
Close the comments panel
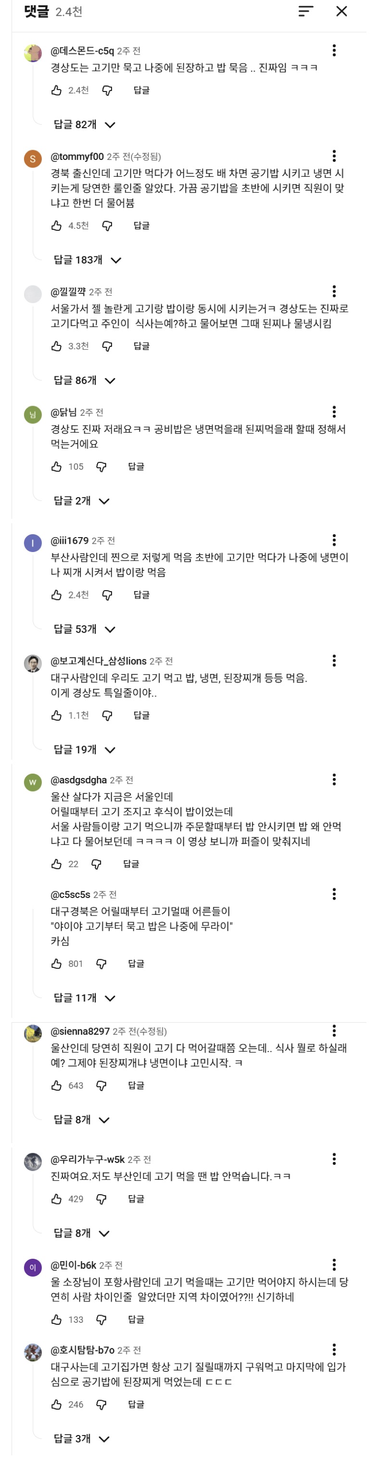(342, 12)
